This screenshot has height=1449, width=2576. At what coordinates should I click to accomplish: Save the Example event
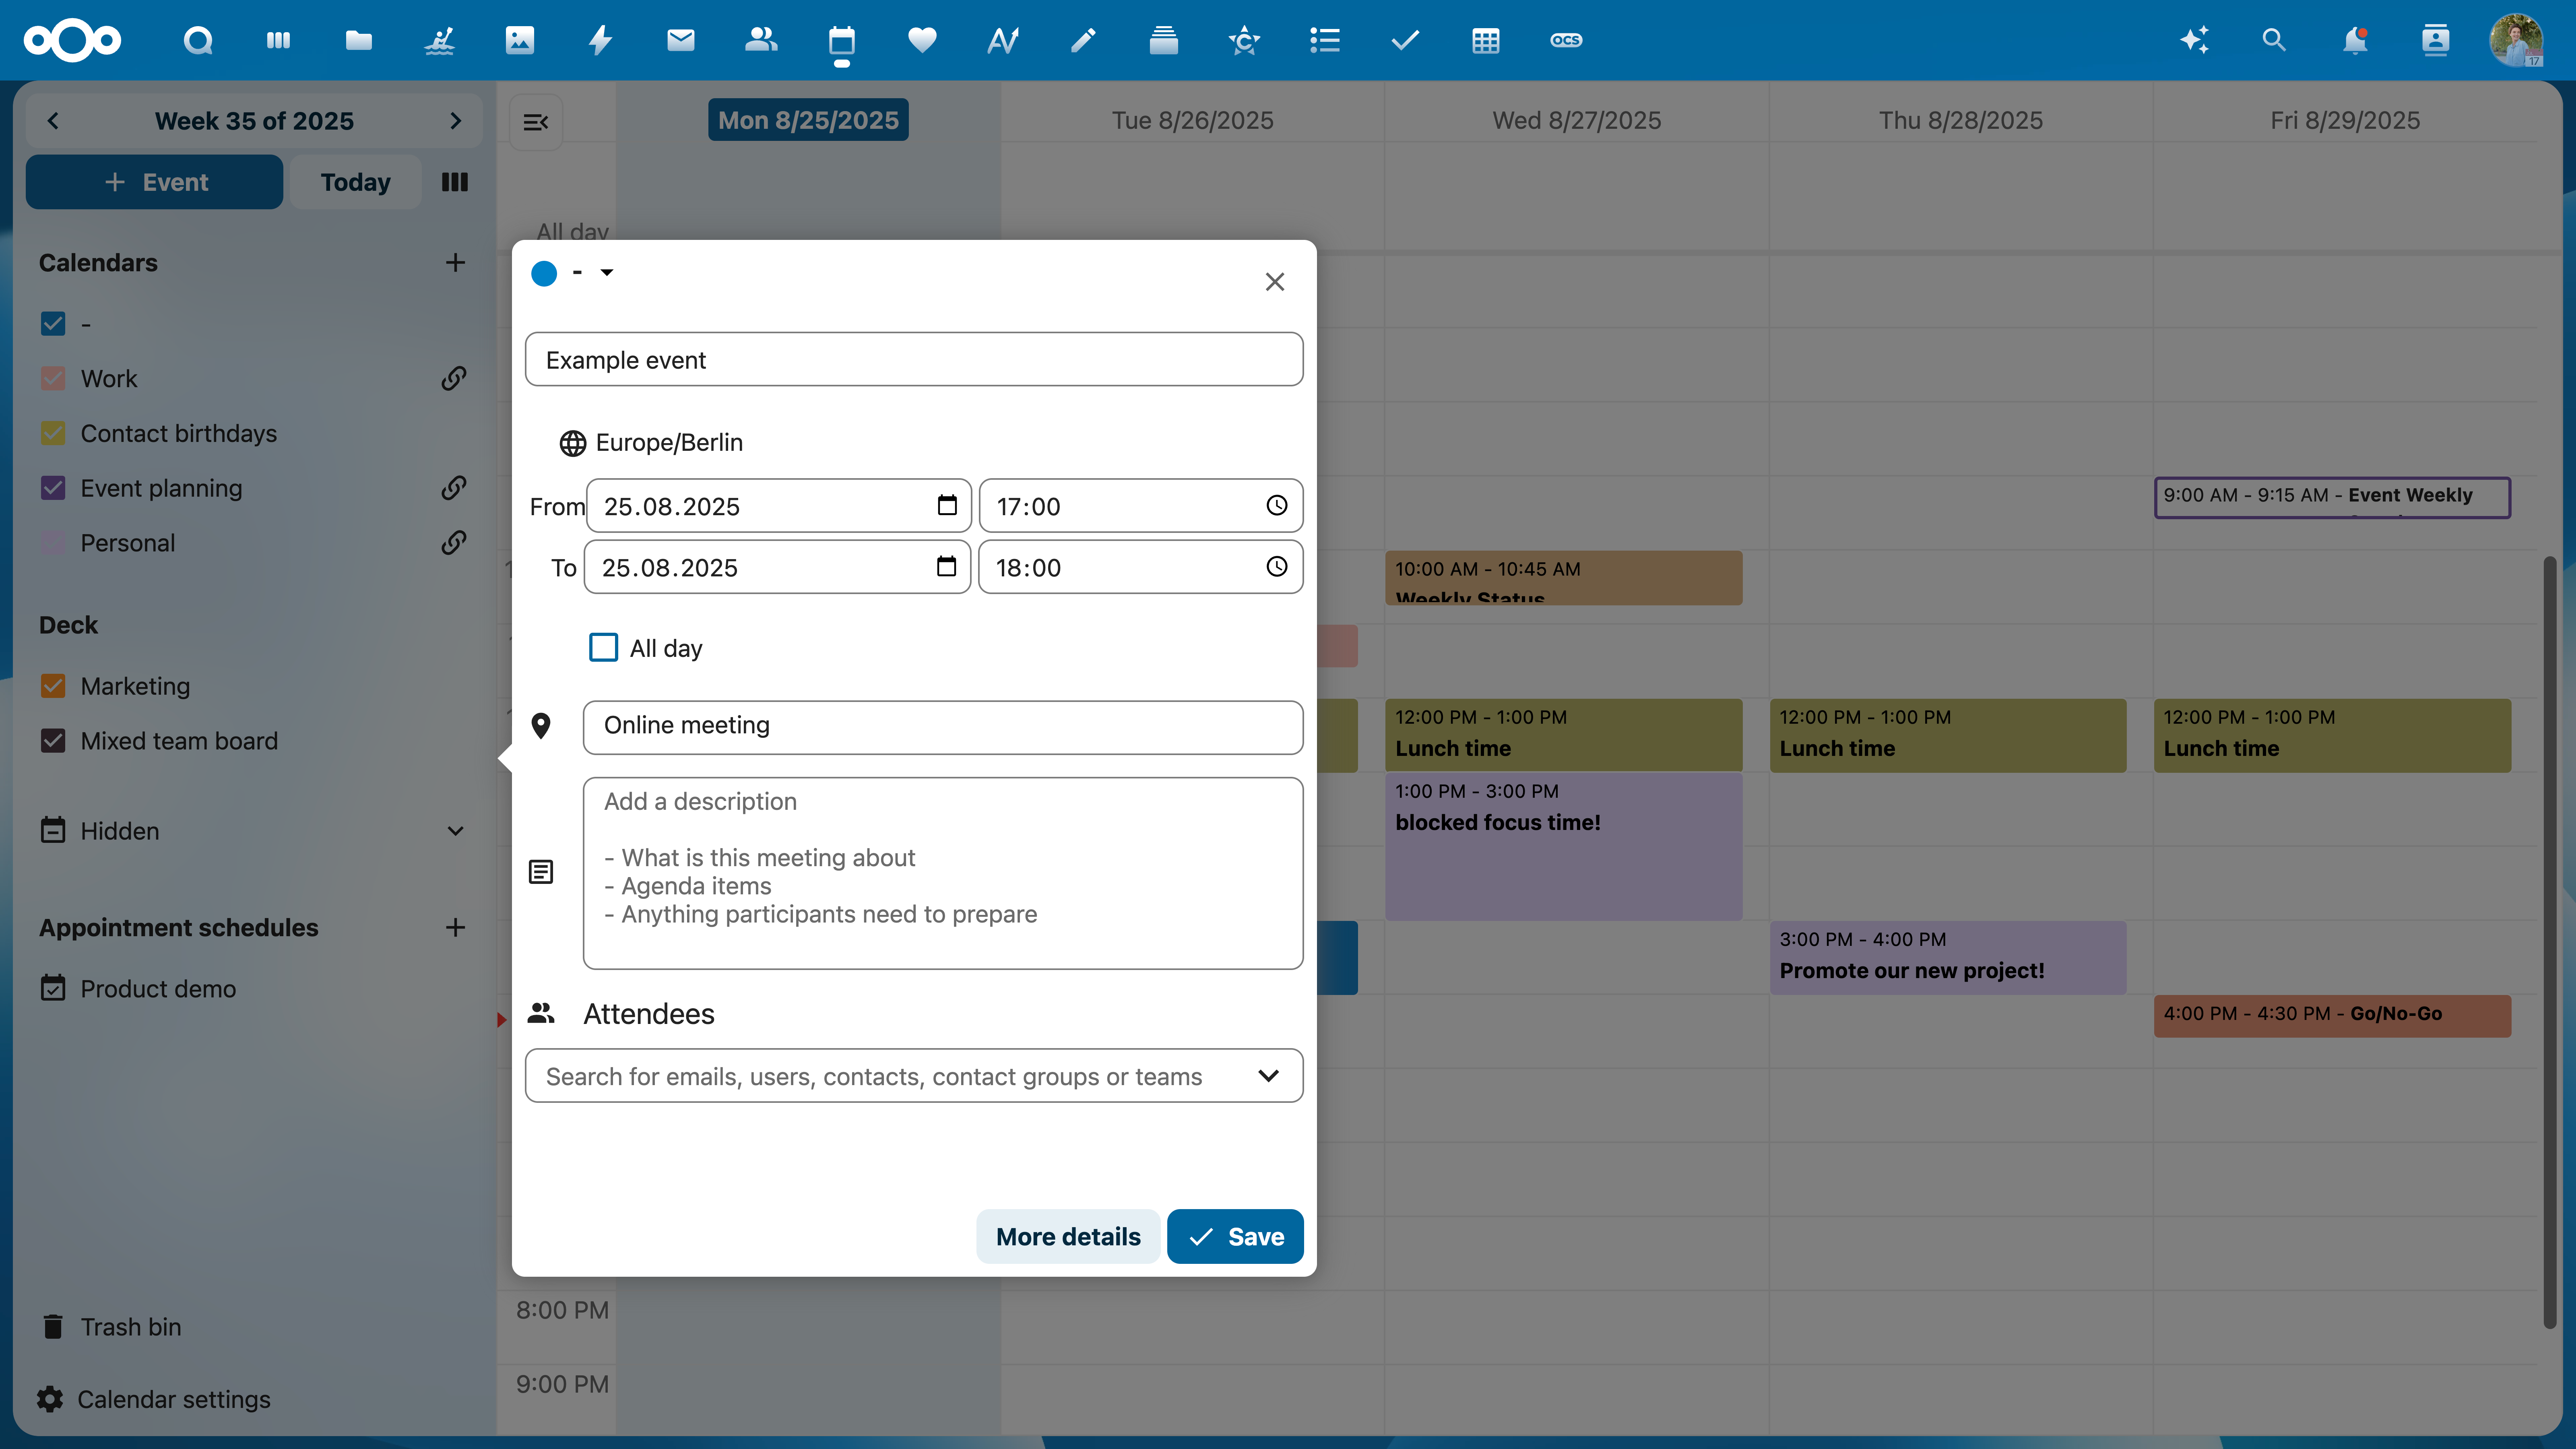coord(1235,1236)
